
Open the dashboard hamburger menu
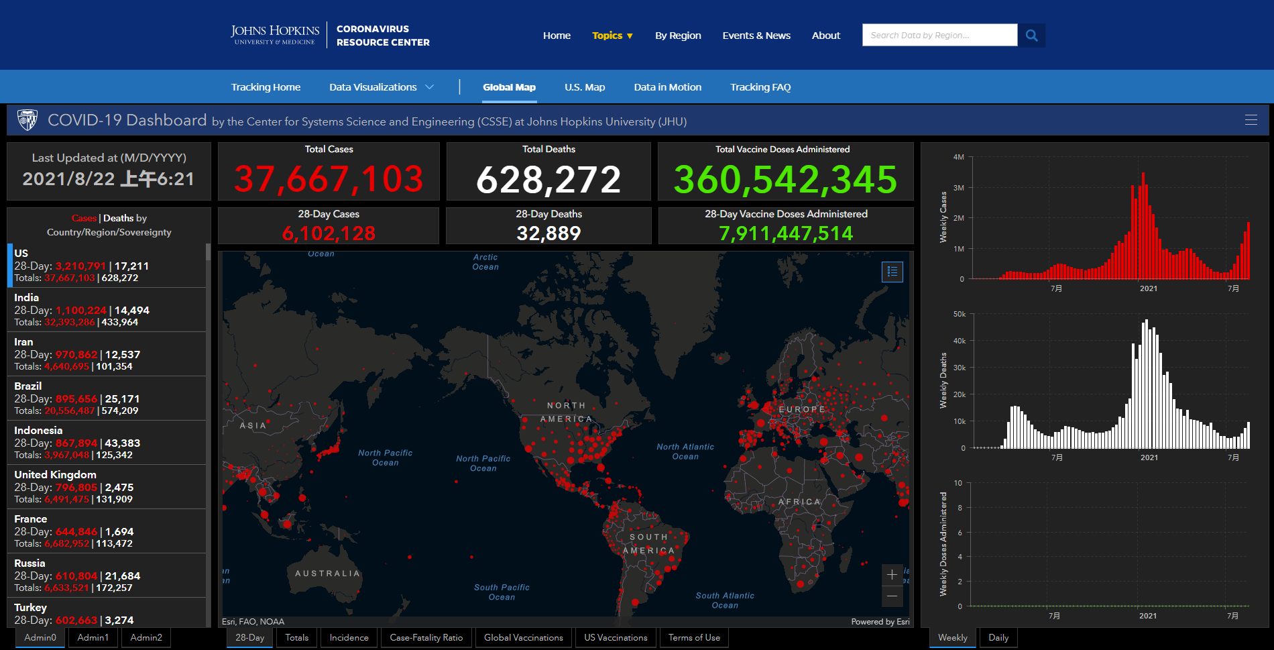coord(1251,120)
